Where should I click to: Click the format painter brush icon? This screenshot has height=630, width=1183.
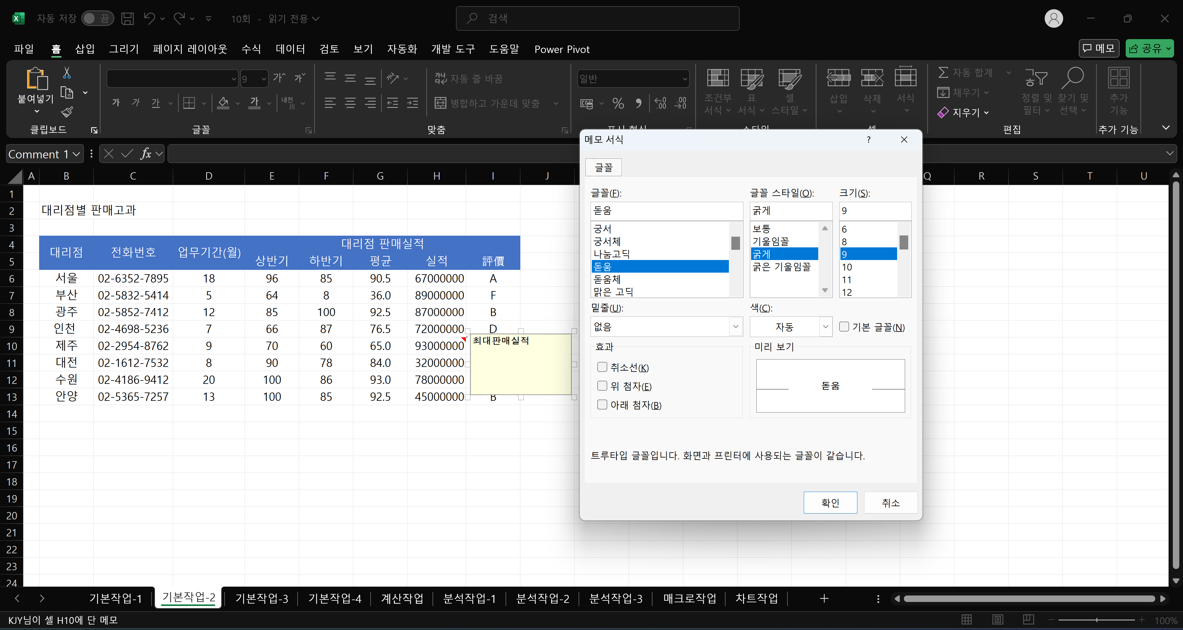coord(67,112)
